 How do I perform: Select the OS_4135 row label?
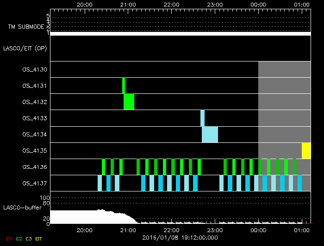coord(35,151)
